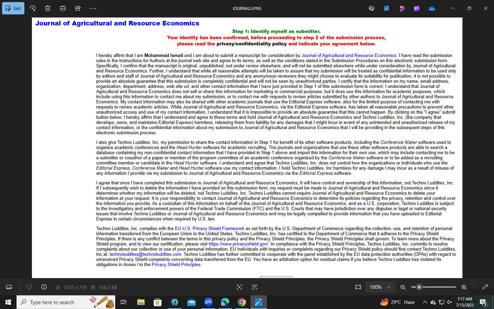
Task: Zoom out with the minus magnifier
Action: coord(403,287)
